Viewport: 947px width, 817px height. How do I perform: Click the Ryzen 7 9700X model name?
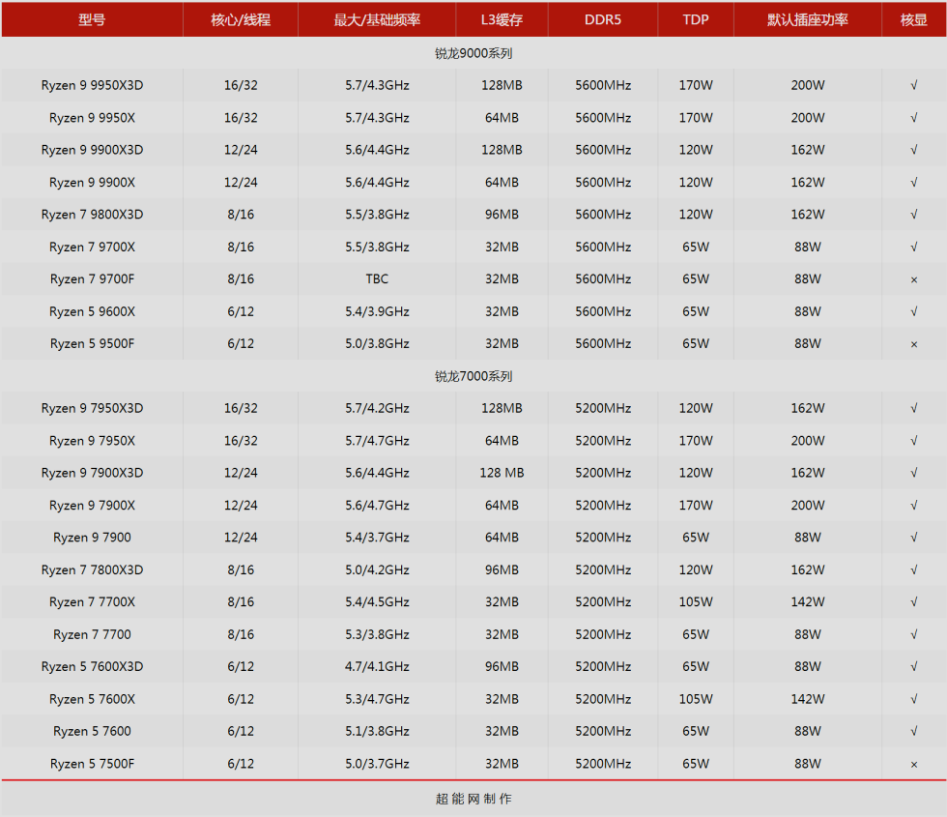pyautogui.click(x=92, y=248)
